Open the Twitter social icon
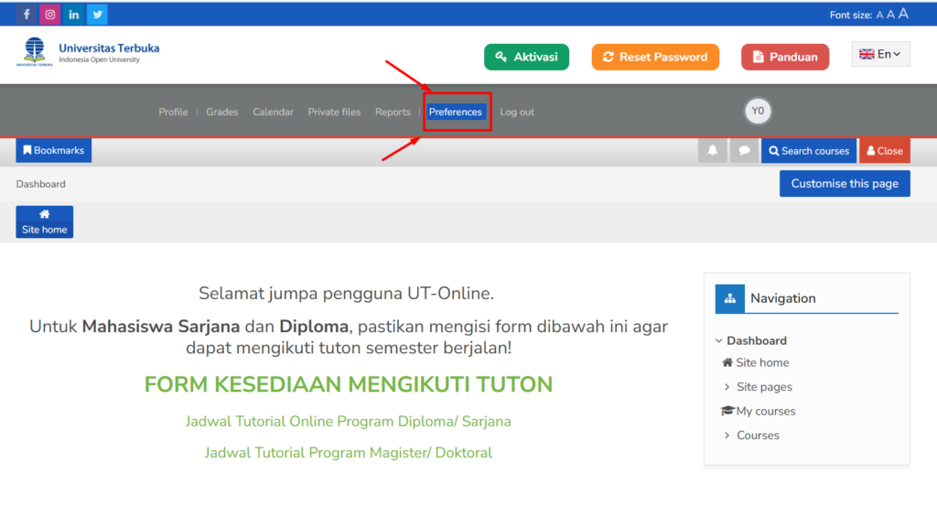937x506 pixels. click(97, 15)
